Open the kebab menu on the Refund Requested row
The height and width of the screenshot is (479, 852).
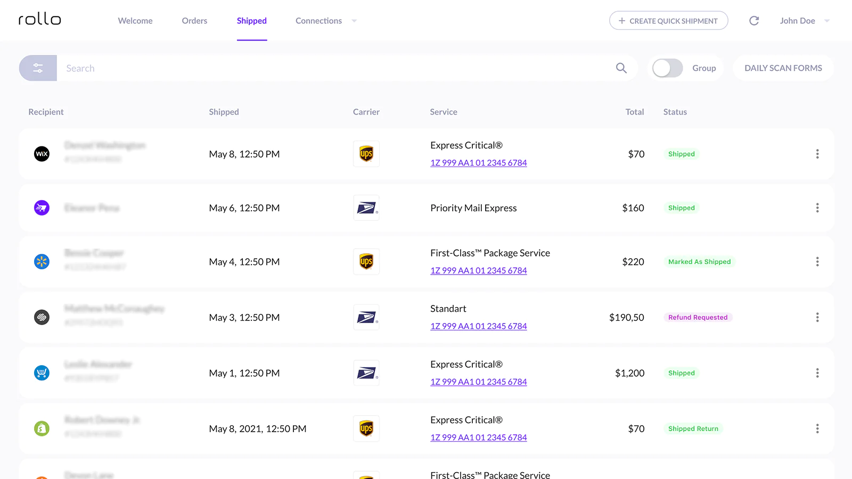(817, 317)
